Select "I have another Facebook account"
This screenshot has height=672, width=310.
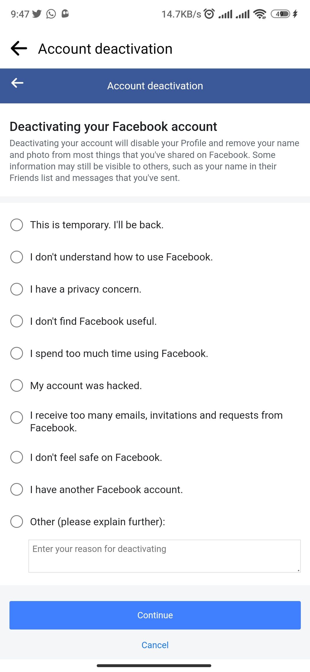coord(17,490)
